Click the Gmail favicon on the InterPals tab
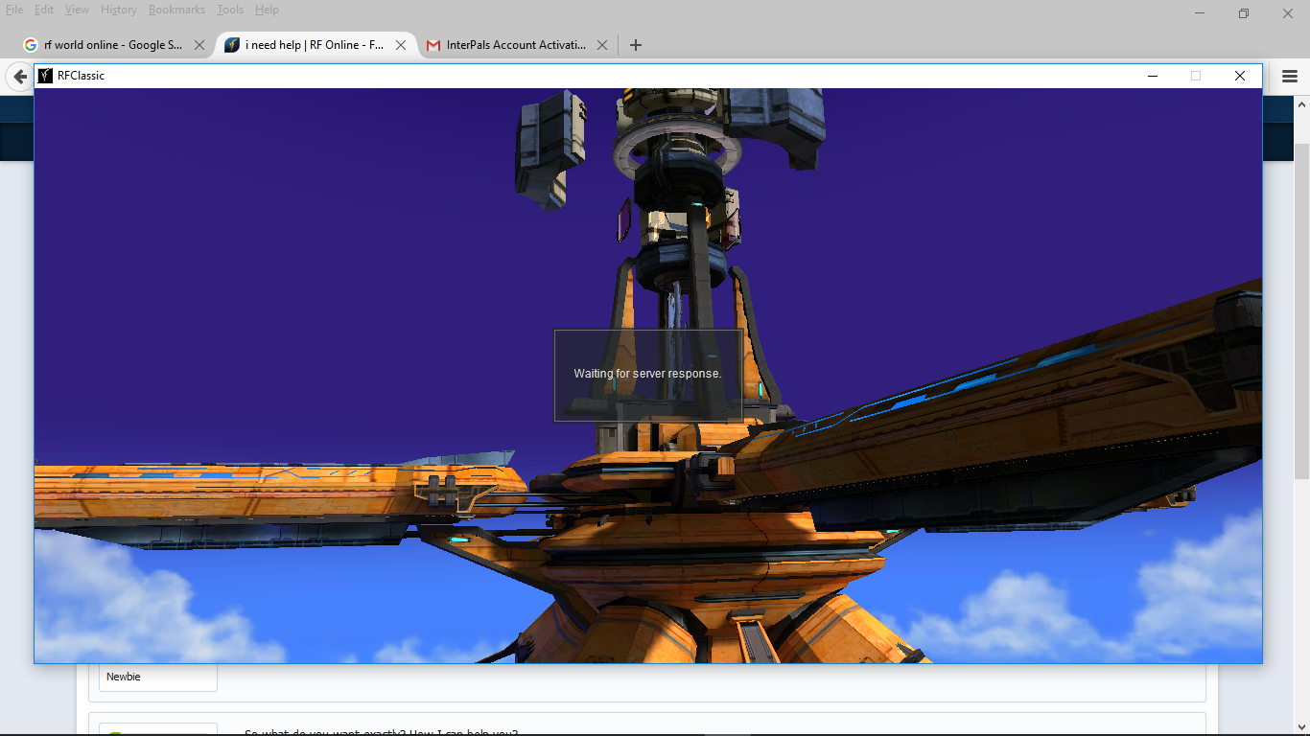The height and width of the screenshot is (736, 1310). [433, 45]
